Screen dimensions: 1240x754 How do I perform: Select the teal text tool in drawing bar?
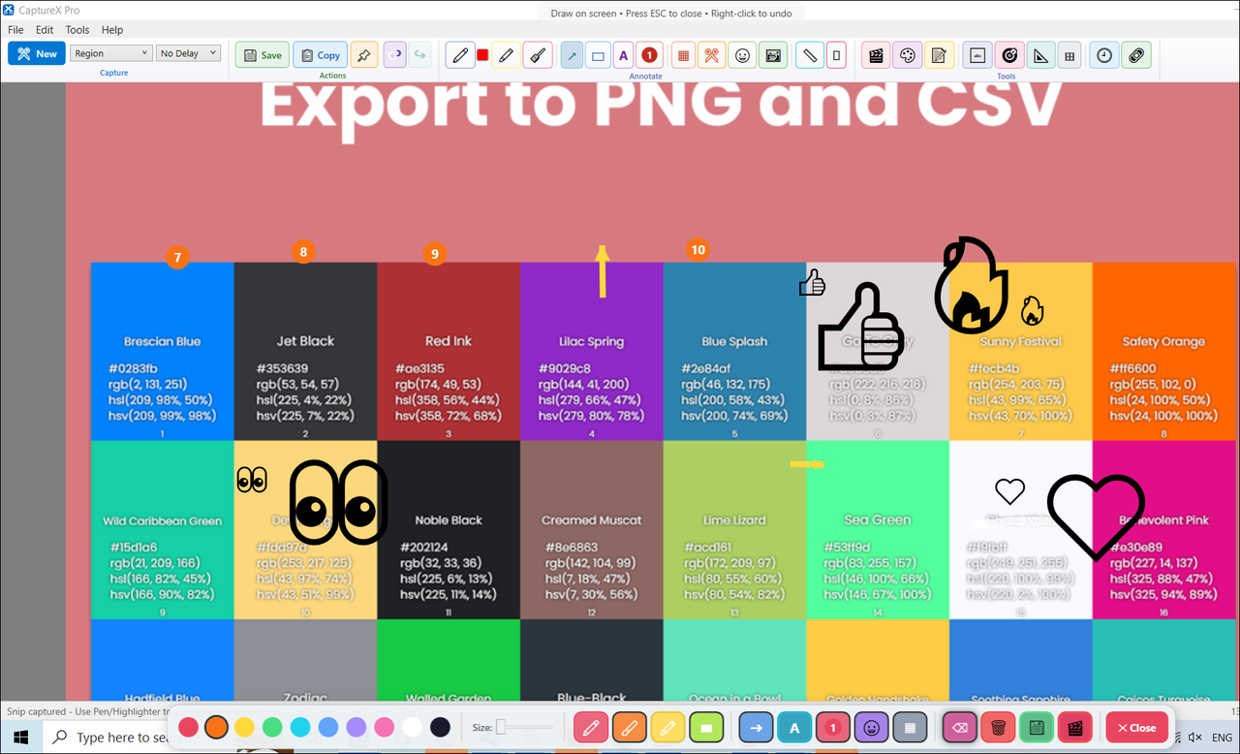tap(794, 727)
